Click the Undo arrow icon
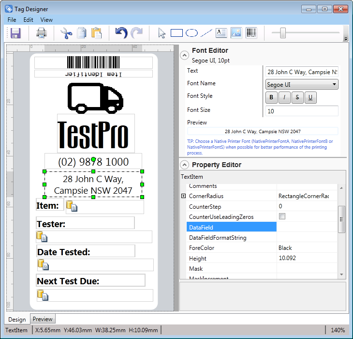This screenshot has height=339, width=353. click(x=121, y=33)
